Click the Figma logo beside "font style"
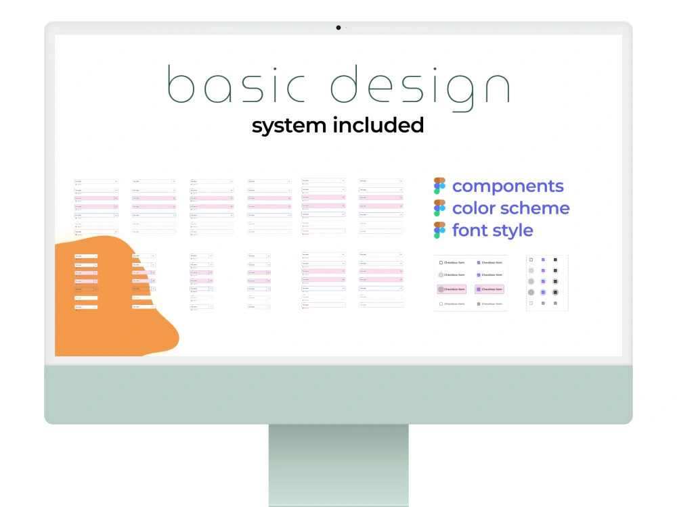Screen dimensions: 677x507 439,231
